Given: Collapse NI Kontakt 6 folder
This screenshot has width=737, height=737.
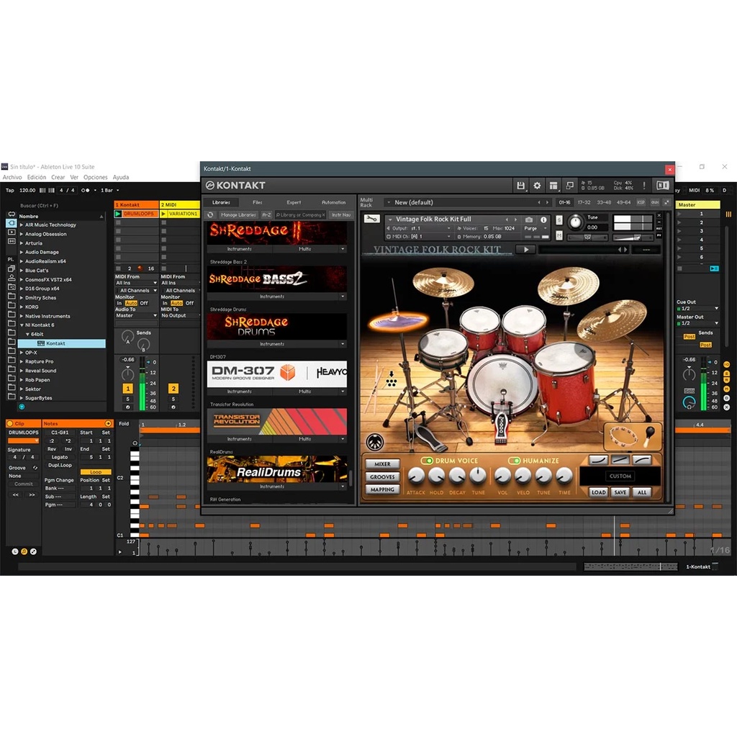Looking at the screenshot, I should click(x=22, y=325).
